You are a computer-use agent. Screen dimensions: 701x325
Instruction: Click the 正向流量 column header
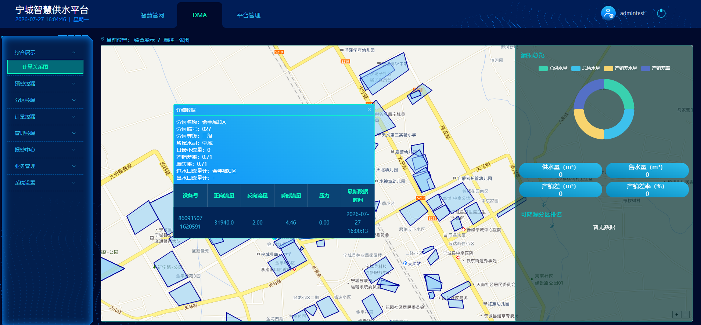coord(224,196)
